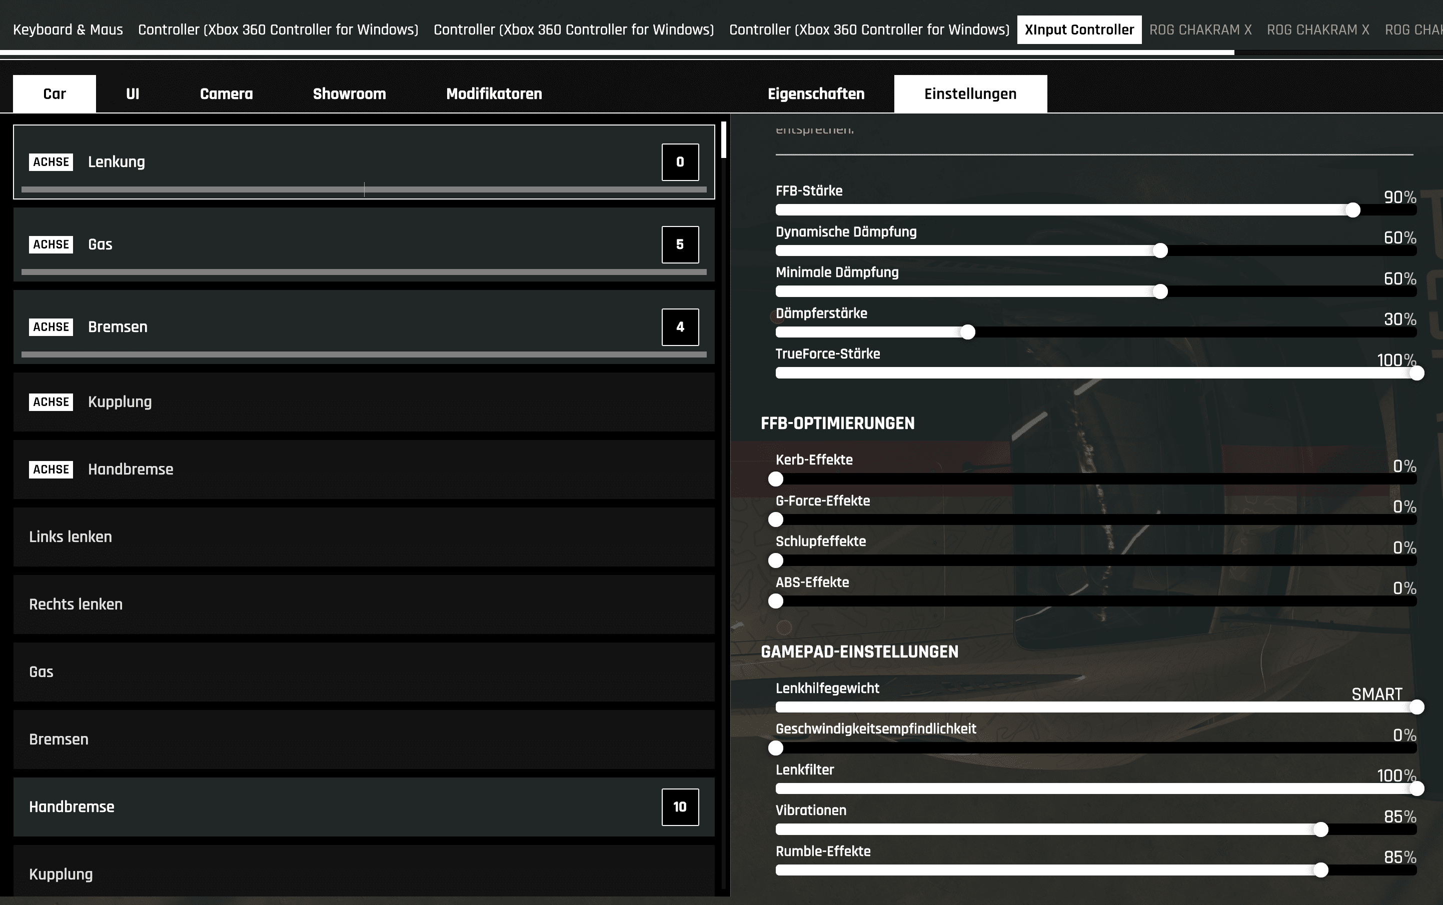1443x905 pixels.
Task: Click the FFB-Stärke slider handle
Action: (1352, 210)
